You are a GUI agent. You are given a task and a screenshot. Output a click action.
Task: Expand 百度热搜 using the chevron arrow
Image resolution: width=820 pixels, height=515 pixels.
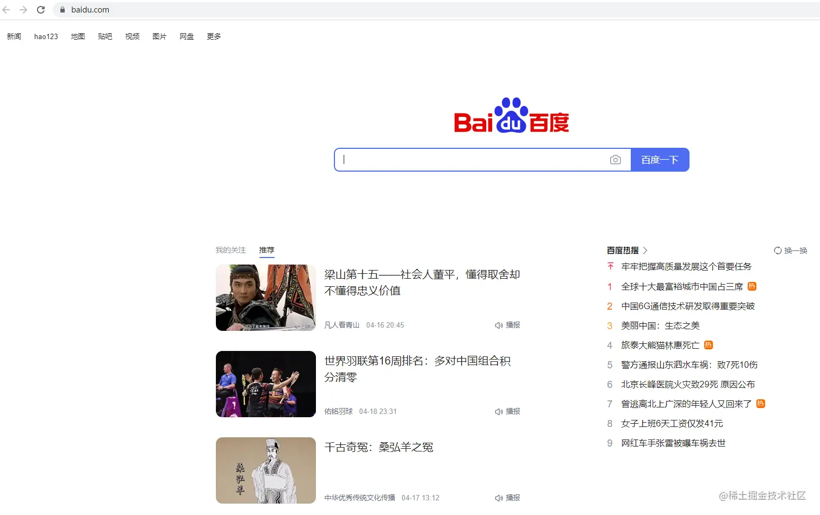645,250
